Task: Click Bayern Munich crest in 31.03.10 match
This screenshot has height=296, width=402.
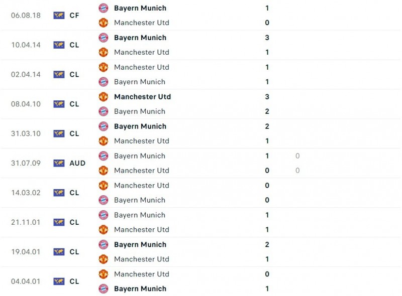Action: coord(103,126)
